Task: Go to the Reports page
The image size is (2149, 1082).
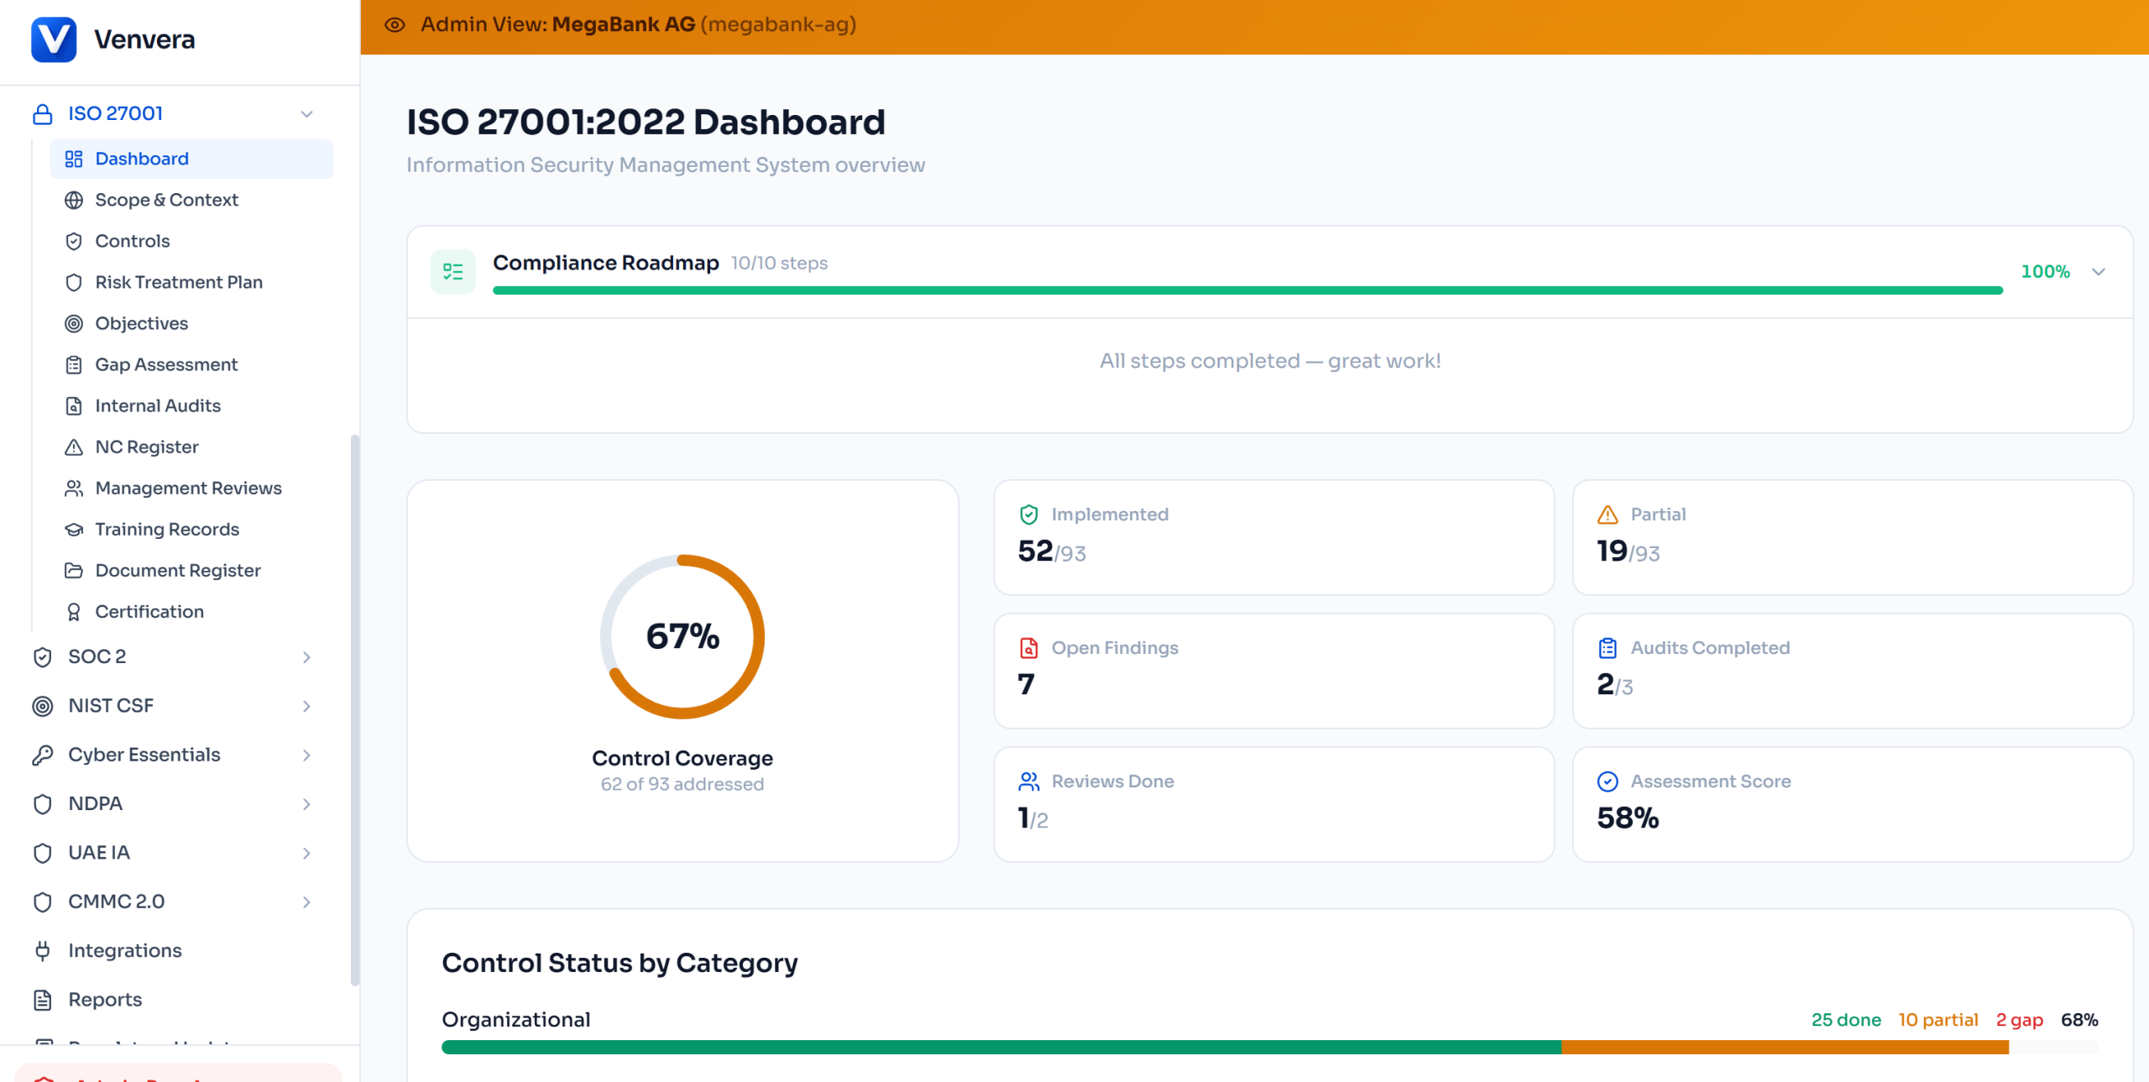Action: tap(105, 999)
